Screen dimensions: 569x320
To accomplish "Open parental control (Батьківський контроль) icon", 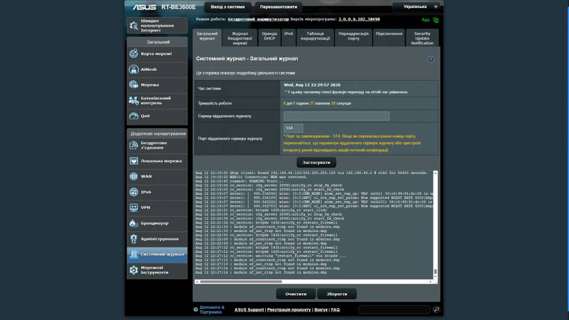I will point(133,100).
